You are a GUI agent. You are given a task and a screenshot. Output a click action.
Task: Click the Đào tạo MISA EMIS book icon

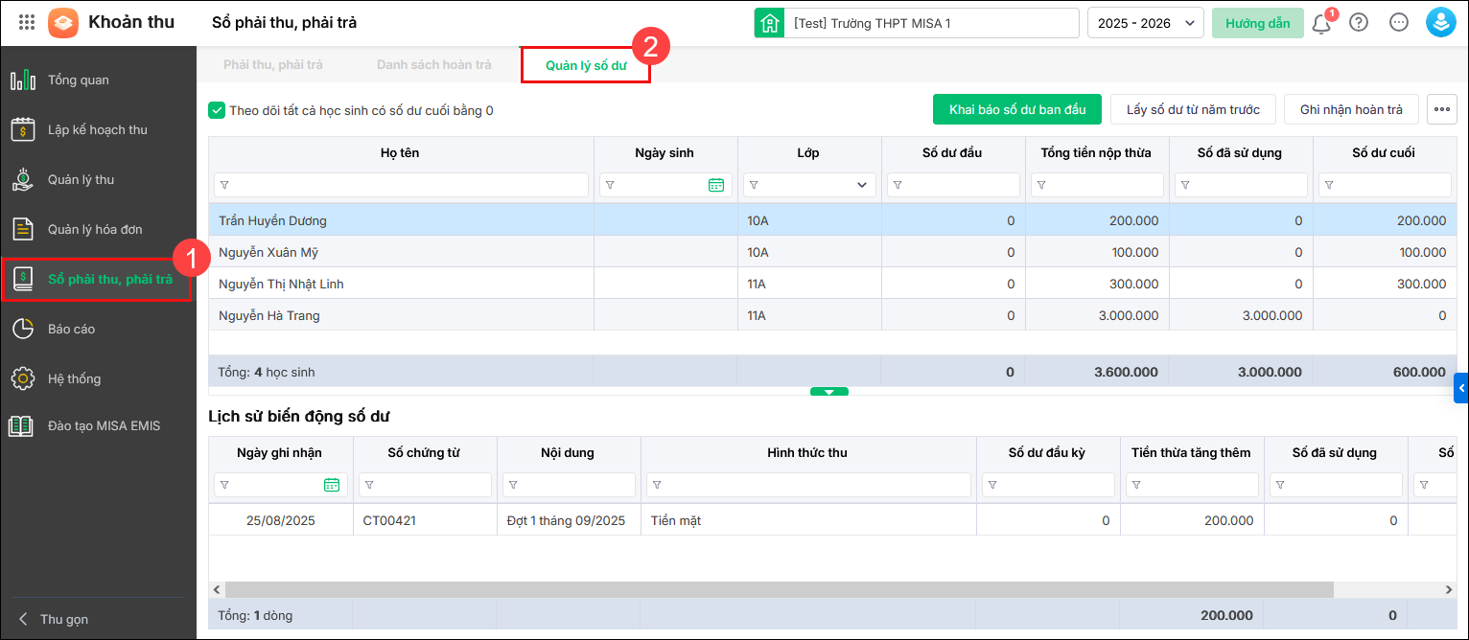[21, 425]
